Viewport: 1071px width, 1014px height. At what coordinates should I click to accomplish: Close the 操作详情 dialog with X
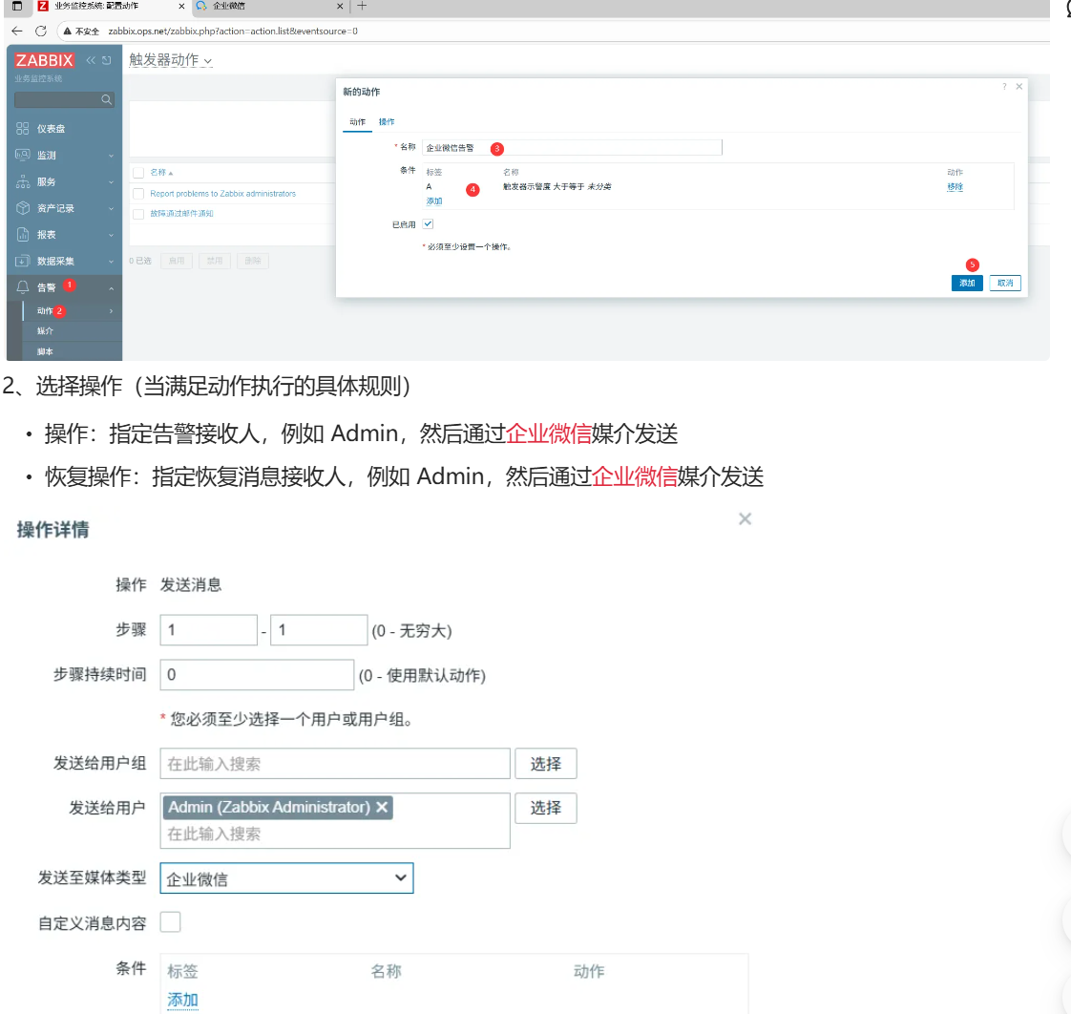(x=745, y=518)
